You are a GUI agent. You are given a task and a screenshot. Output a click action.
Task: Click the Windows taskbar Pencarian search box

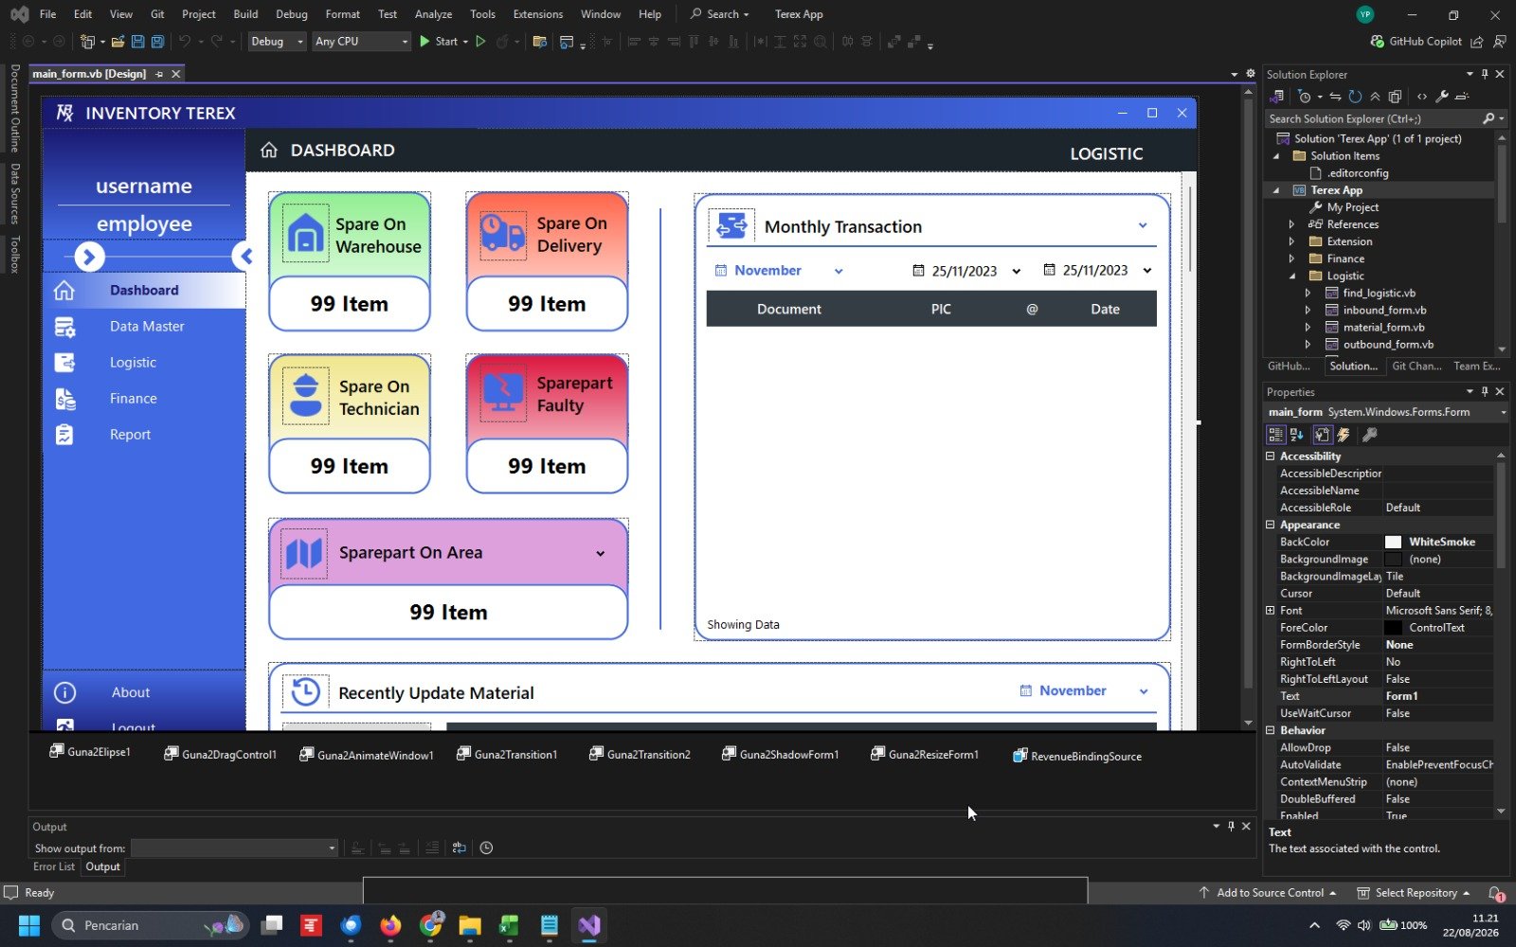[150, 925]
